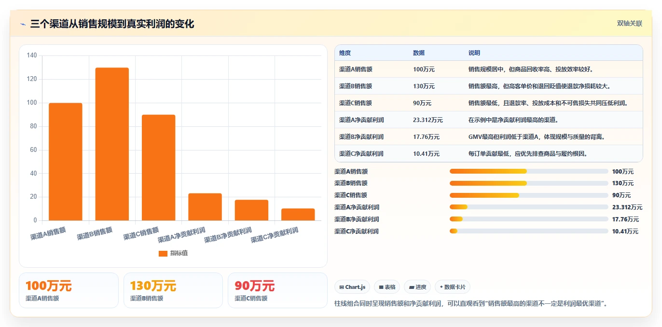Click the 渠道C净贡献利润 bar in chart

(x=298, y=214)
